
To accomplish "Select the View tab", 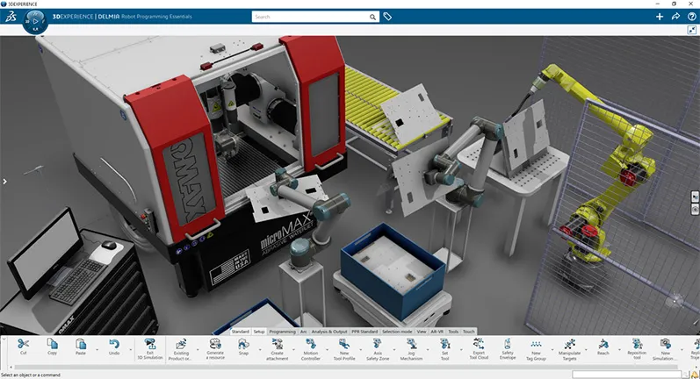I will (x=422, y=332).
